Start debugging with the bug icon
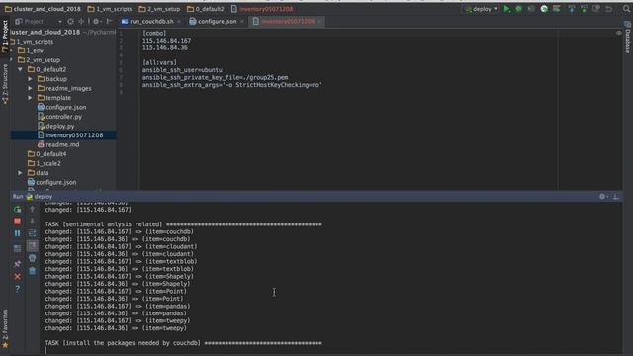This screenshot has width=633, height=356. click(x=518, y=9)
